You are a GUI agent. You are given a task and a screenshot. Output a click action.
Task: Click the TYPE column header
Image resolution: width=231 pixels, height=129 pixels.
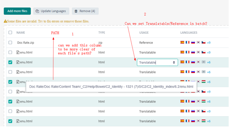(x=102, y=32)
